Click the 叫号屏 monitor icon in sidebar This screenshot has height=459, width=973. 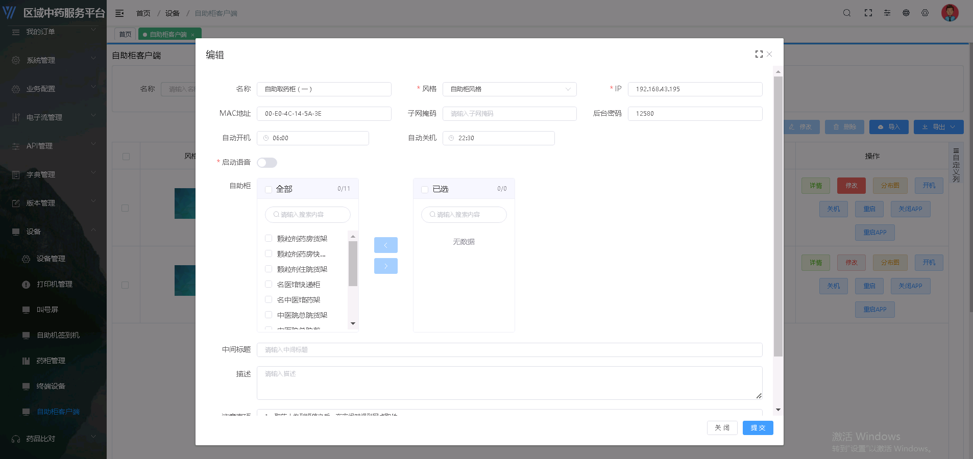click(x=26, y=310)
